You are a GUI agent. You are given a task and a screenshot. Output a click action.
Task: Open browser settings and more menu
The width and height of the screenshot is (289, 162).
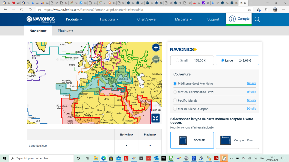tap(284, 10)
